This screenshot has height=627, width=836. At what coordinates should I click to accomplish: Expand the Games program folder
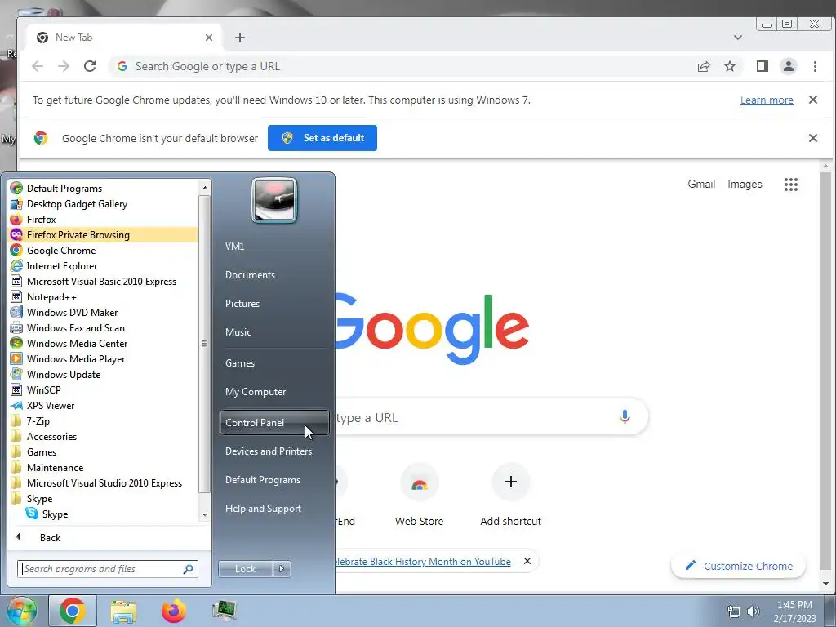coord(103,451)
